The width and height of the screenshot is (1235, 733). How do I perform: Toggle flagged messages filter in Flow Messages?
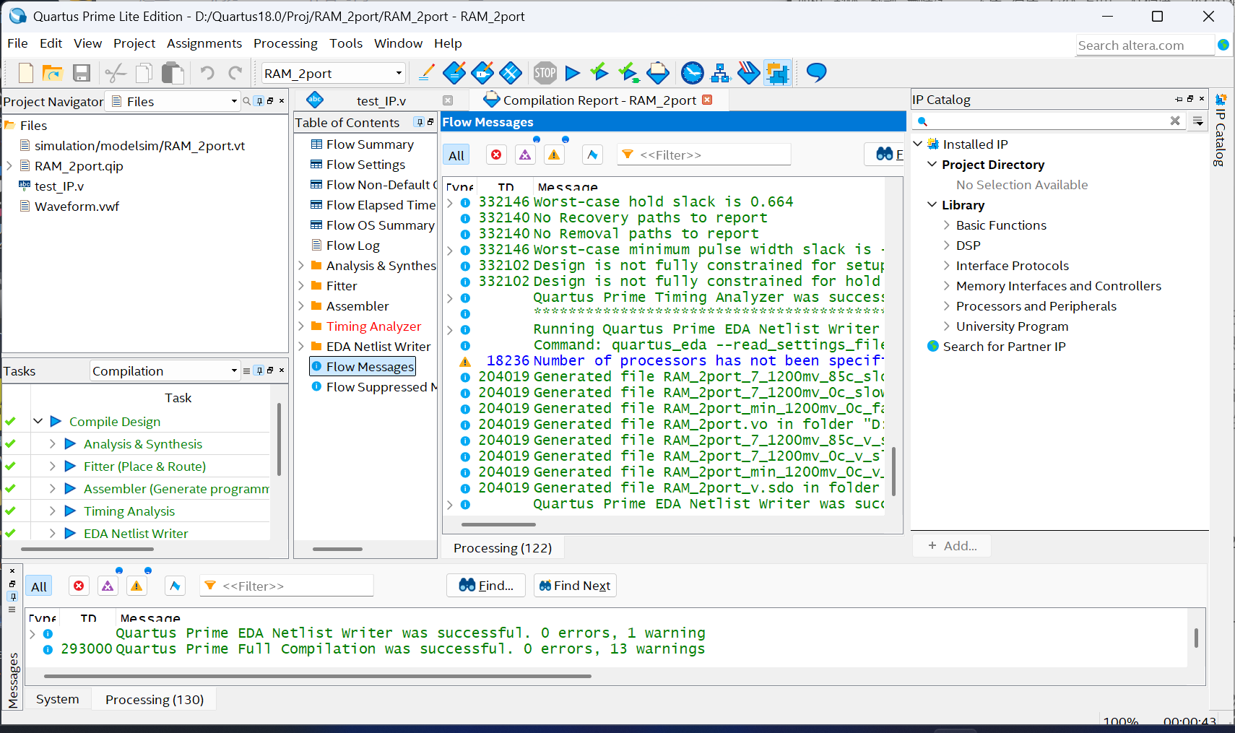(592, 155)
